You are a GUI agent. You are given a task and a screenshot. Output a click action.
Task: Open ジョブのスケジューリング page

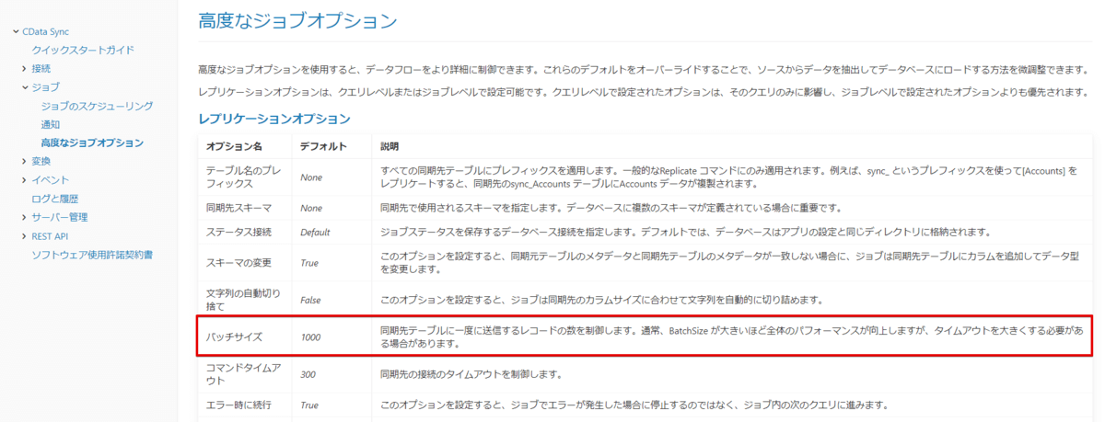click(97, 106)
